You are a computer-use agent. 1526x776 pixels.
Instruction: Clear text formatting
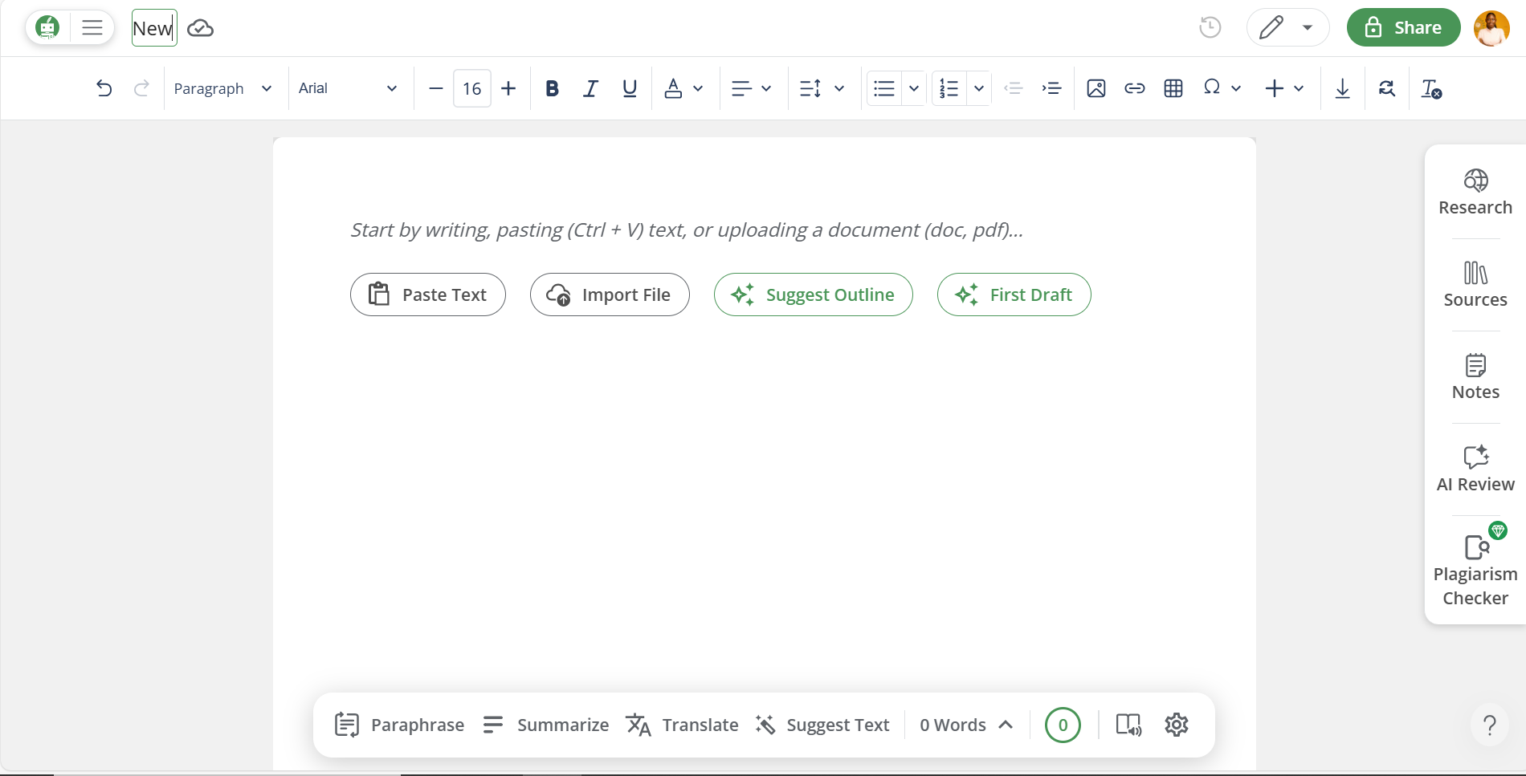click(1431, 88)
